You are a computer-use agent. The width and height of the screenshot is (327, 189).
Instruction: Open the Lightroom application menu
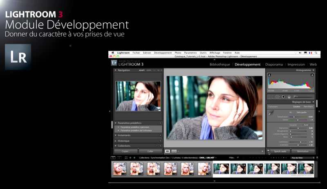[123, 53]
